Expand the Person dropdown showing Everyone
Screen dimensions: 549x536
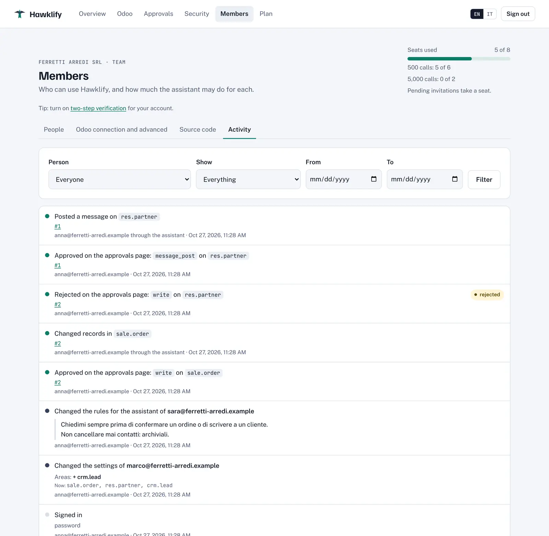(119, 179)
